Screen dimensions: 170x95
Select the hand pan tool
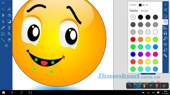pos(9,40)
